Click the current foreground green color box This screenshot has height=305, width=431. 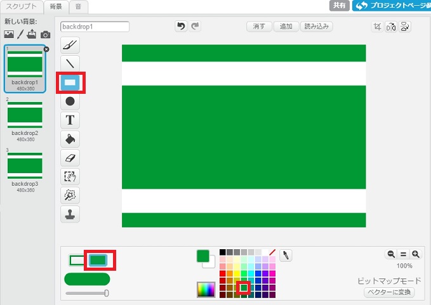tap(203, 256)
